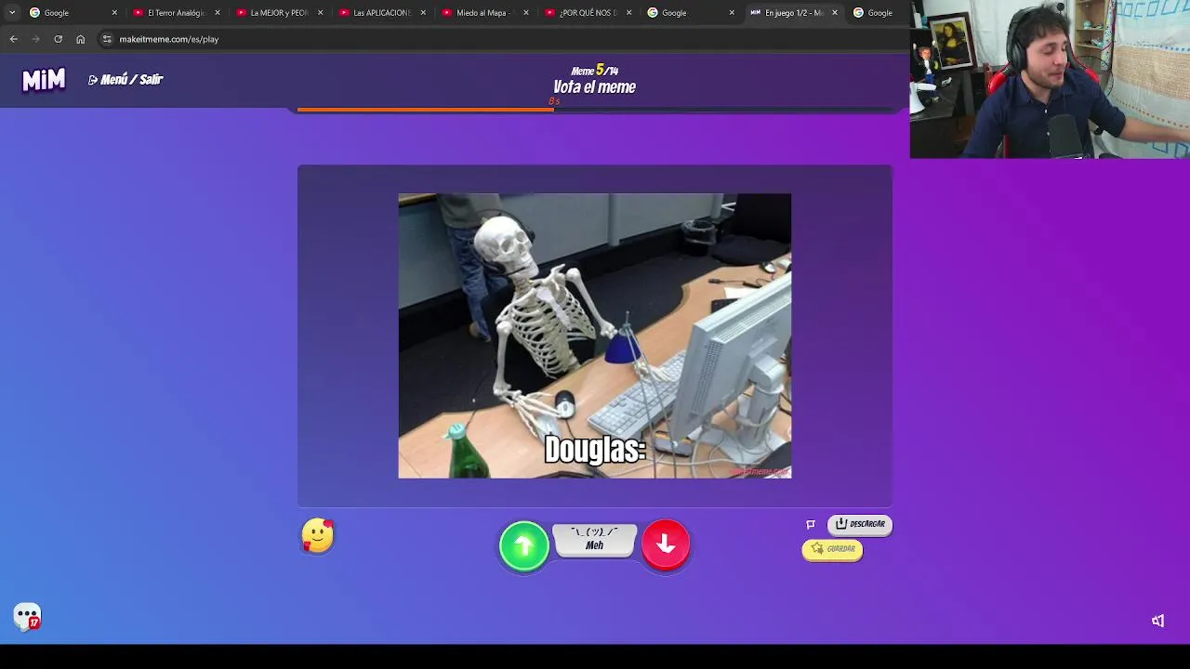Vote Meh with the shrug button

[595, 540]
